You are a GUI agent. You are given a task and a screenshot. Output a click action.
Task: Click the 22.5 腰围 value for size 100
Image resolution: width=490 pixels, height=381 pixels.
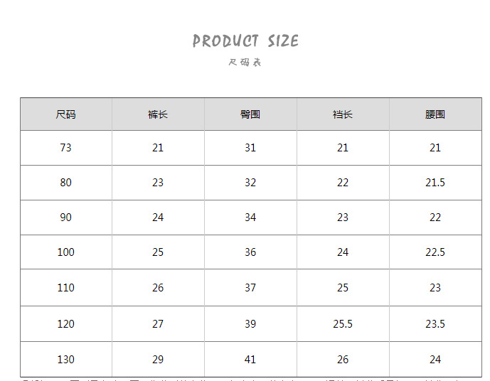435,252
